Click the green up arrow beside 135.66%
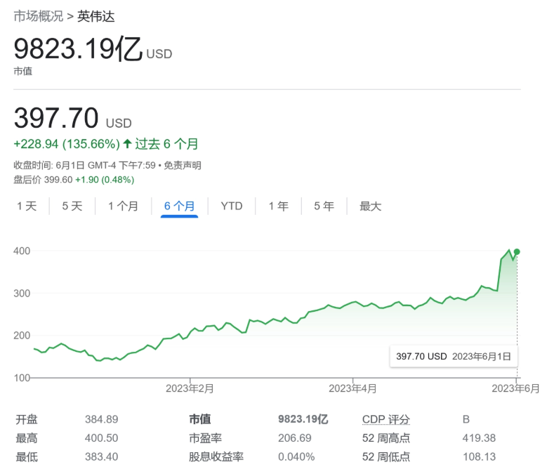 127,143
